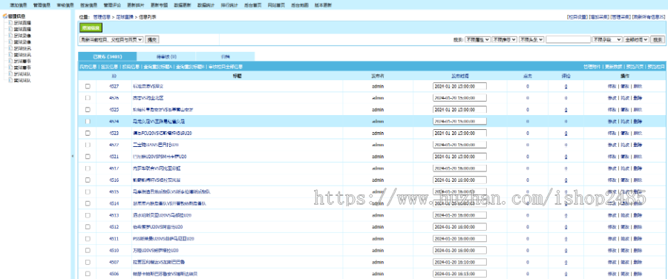Tick the checkbox for row ID 4513
The image size is (668, 279).
coord(88,215)
